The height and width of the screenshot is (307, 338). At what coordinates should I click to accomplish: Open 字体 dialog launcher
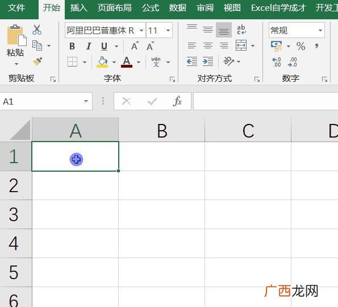pos(173,80)
